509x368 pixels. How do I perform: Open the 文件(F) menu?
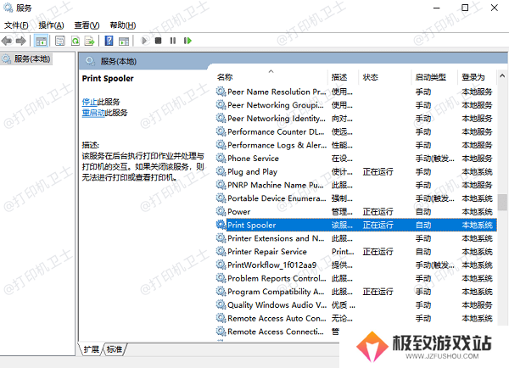[16, 25]
